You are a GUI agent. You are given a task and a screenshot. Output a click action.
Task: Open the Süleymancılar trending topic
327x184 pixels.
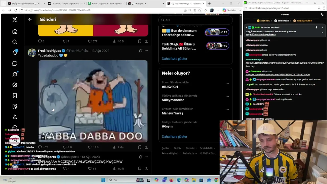[x=173, y=100]
